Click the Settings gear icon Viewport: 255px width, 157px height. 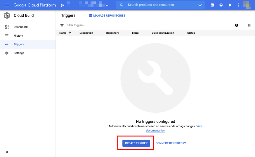pos(7,53)
